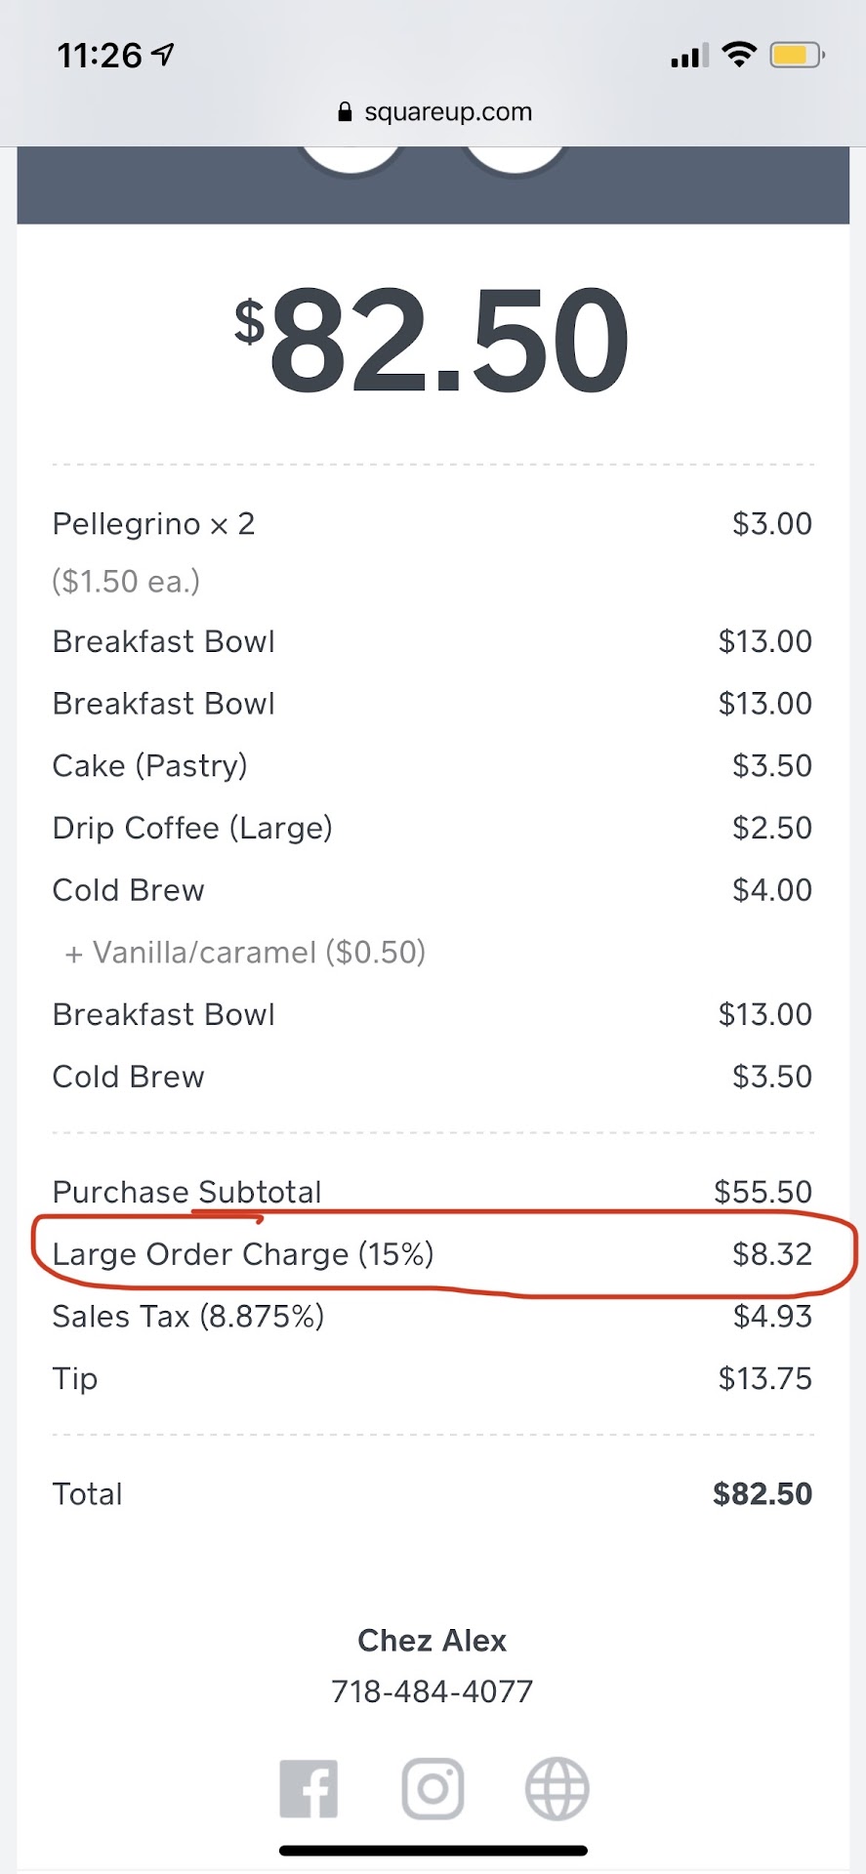Tap the bold Total $82.50 value
Viewport: 866px width, 1874px height.
point(762,1494)
